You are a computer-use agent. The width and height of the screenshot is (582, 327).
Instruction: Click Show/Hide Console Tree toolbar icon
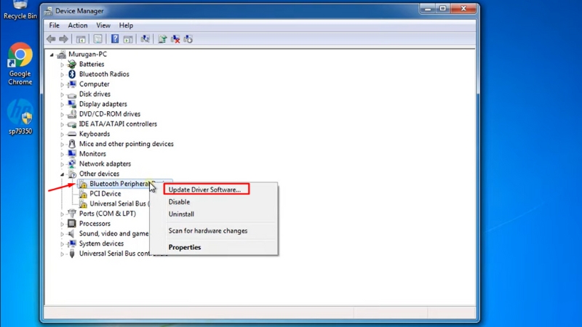click(81, 39)
